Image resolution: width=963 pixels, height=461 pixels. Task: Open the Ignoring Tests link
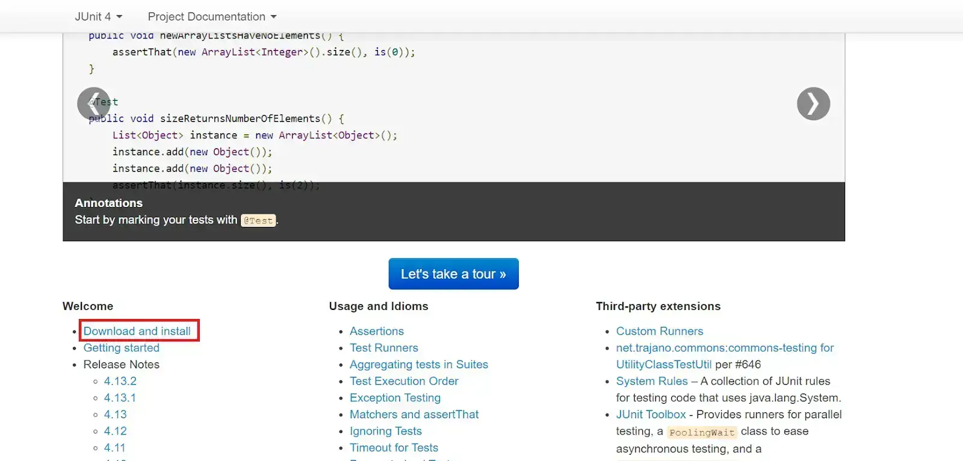point(386,431)
